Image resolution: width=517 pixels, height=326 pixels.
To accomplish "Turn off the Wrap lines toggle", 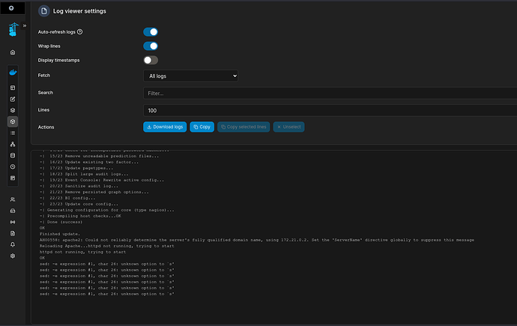I will (x=151, y=46).
